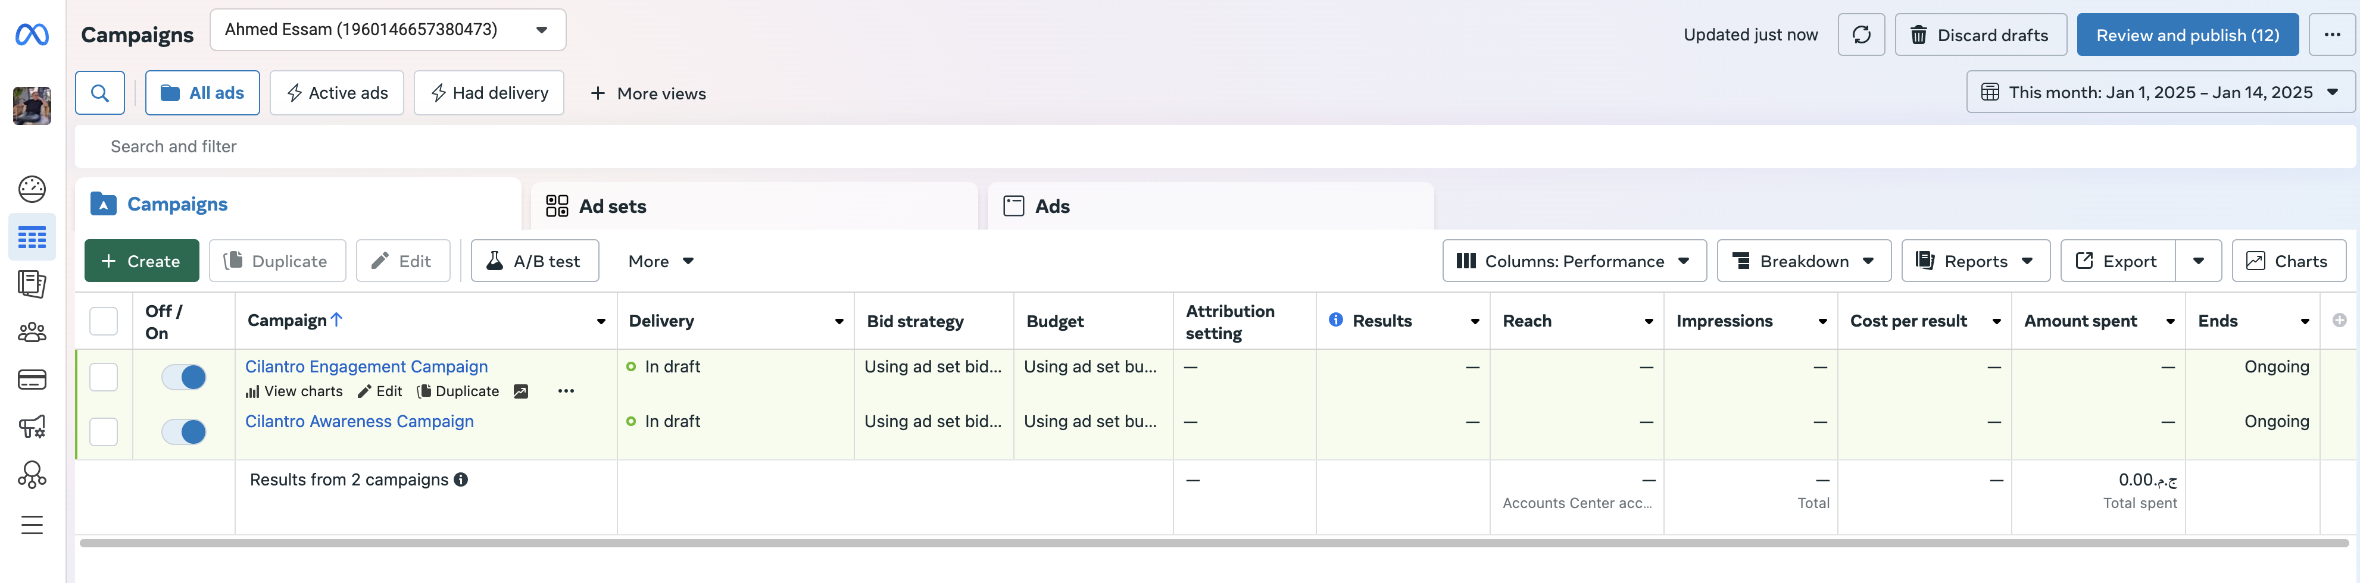Image resolution: width=2360 pixels, height=583 pixels.
Task: Click the search magnifier icon button
Action: 100,92
